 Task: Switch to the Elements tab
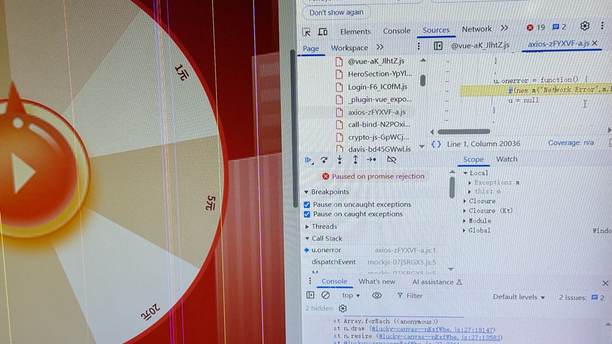(x=355, y=32)
